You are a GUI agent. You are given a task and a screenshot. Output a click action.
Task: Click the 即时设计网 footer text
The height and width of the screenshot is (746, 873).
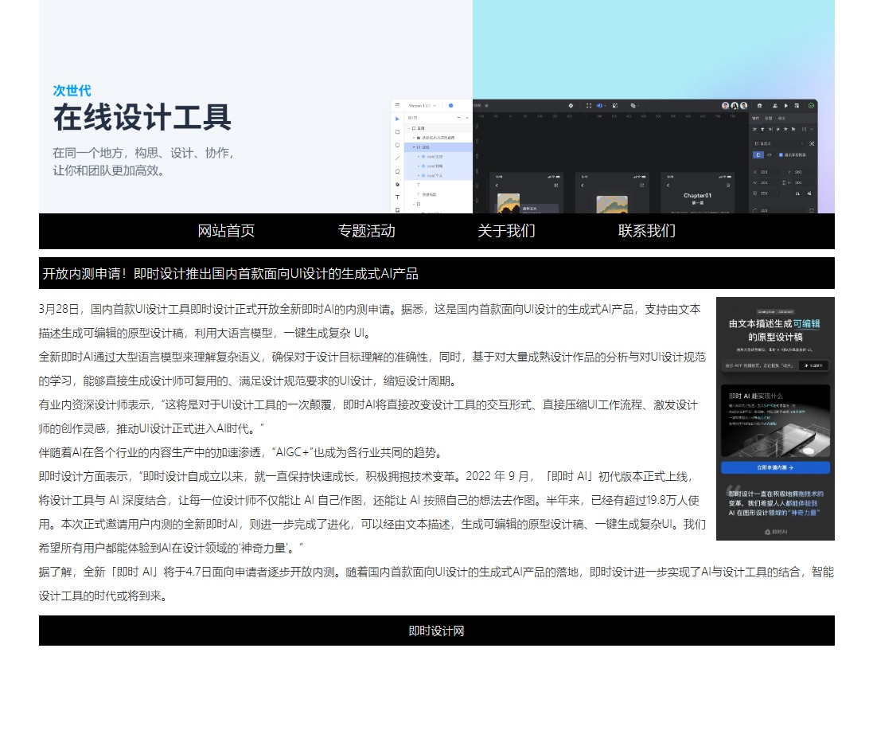coord(436,631)
